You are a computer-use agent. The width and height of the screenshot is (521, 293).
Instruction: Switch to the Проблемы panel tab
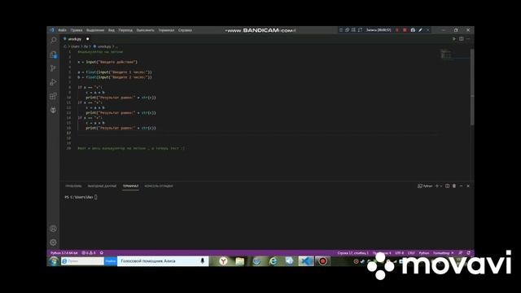(x=73, y=186)
